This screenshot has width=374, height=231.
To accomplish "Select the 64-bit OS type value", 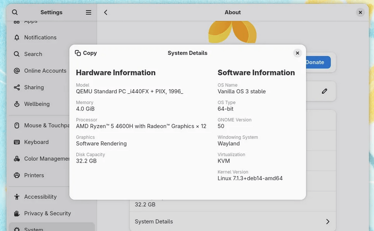I will pyautogui.click(x=225, y=109).
